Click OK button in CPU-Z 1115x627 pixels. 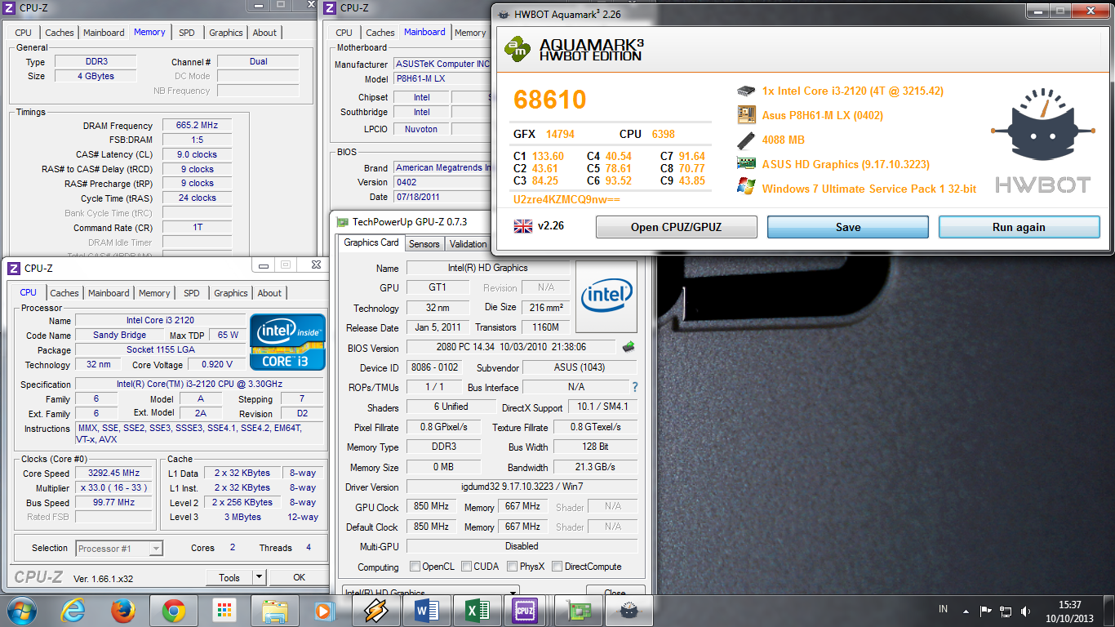(299, 577)
